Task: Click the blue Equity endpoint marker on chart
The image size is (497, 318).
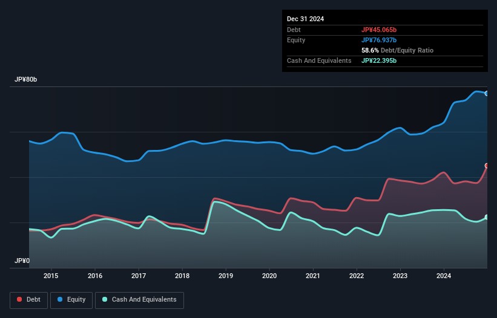Action: click(x=487, y=93)
